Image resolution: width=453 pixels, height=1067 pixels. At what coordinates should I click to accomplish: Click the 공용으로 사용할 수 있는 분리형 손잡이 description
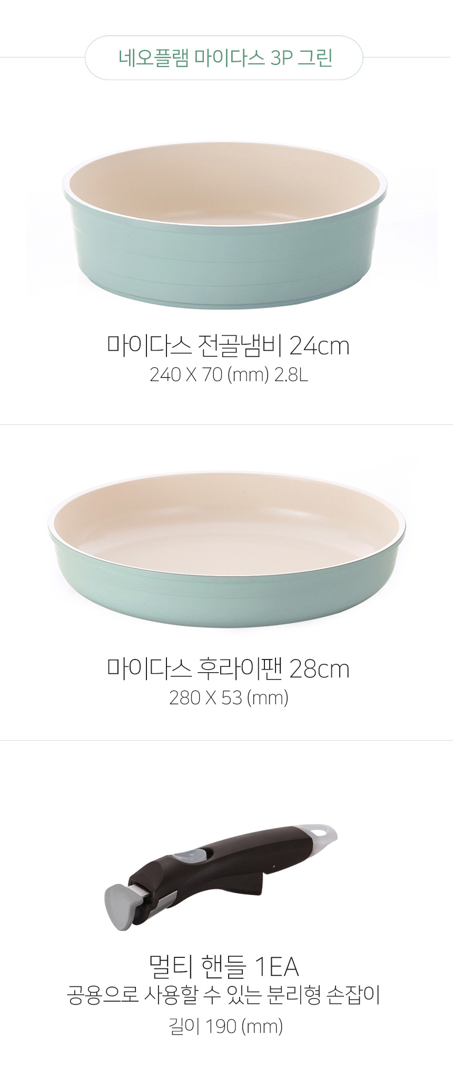(x=223, y=995)
